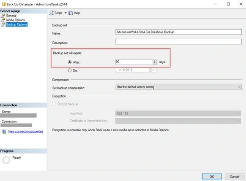
Task: Increase expiration days with up stepper
Action: coord(155,61)
